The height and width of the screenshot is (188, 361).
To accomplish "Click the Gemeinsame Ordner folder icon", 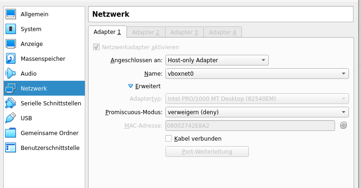I will point(11,133).
